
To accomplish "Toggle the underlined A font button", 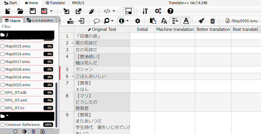I will (x=186, y=21).
